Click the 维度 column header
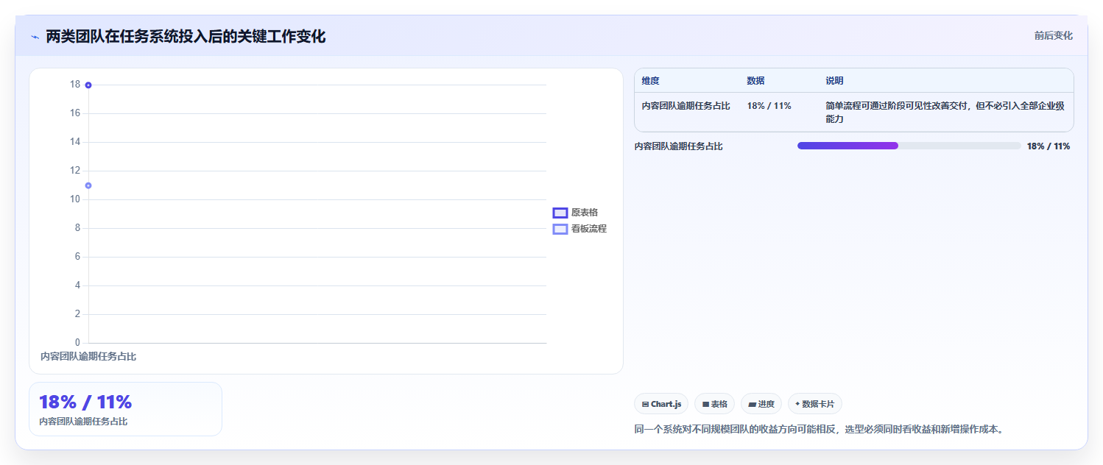 point(651,81)
